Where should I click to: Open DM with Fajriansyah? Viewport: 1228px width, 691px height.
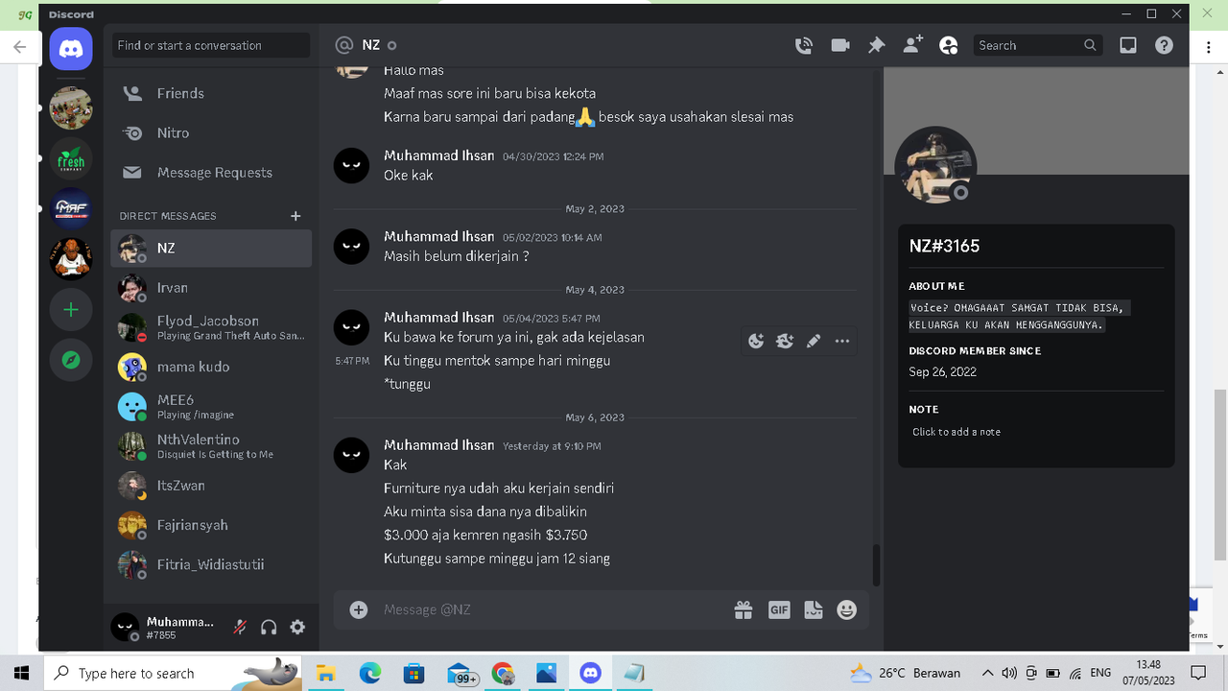click(x=211, y=525)
